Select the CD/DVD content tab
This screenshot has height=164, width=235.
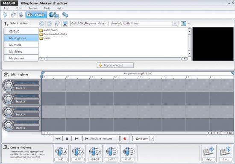coord(21,31)
